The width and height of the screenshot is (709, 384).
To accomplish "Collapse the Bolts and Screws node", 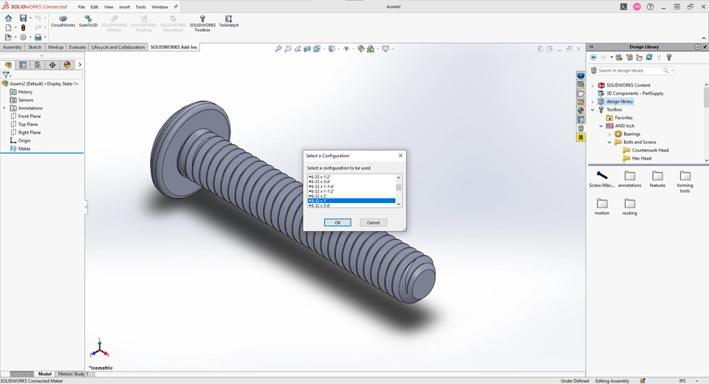I will [x=609, y=143].
